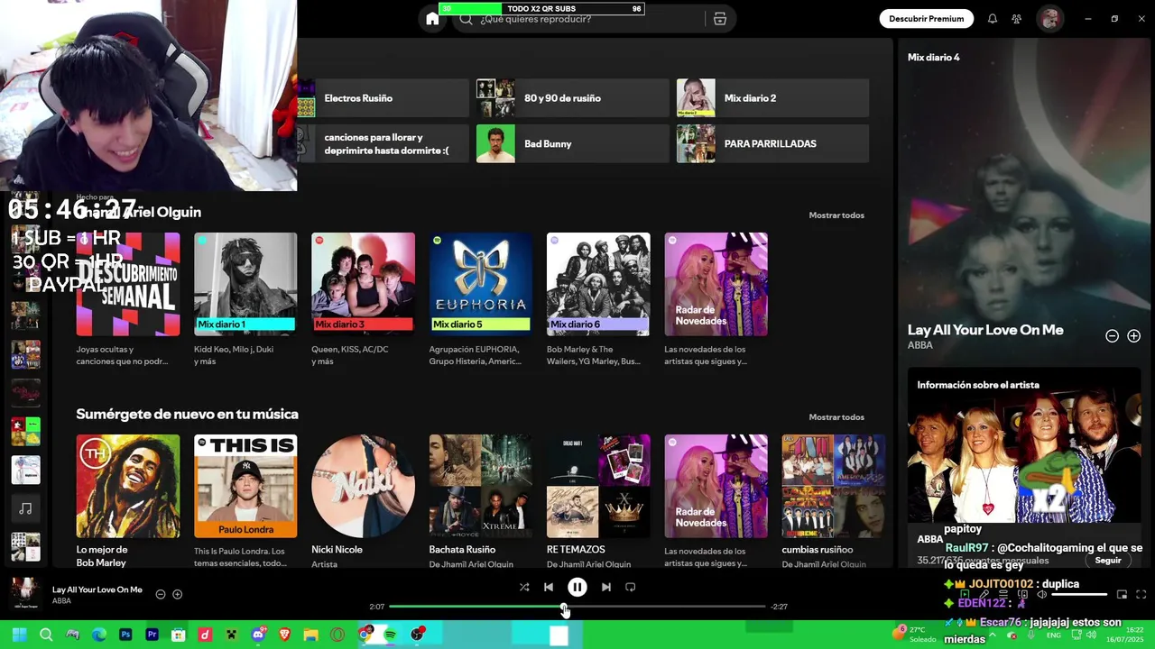Follow ABBA with Seguir button
Screen dimensions: 1155x649
coord(1107,560)
